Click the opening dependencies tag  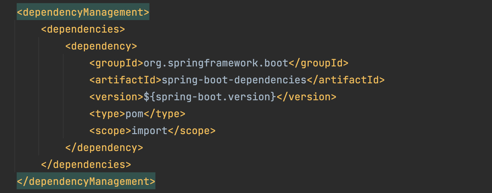point(83,29)
